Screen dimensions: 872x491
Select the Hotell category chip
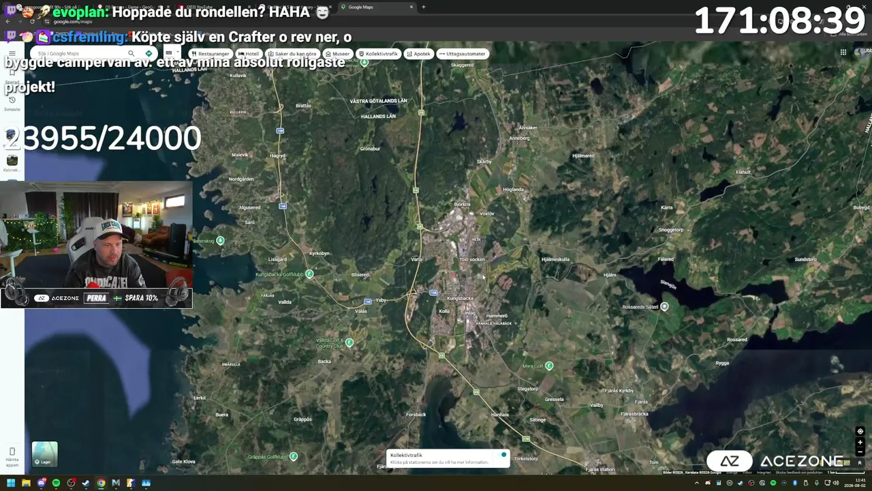[x=249, y=54]
